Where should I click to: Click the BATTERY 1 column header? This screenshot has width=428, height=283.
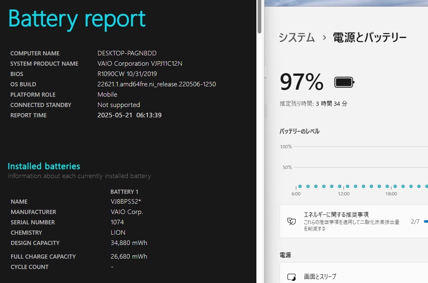coord(124,192)
